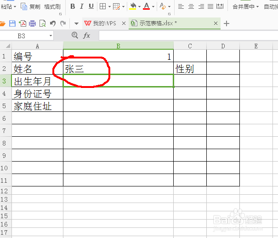Open insert function fx button
The image size is (278, 238).
(86, 35)
